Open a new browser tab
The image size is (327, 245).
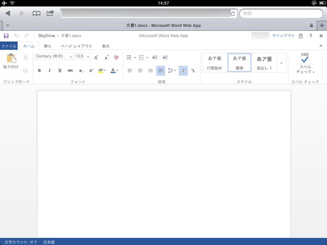tap(322, 26)
